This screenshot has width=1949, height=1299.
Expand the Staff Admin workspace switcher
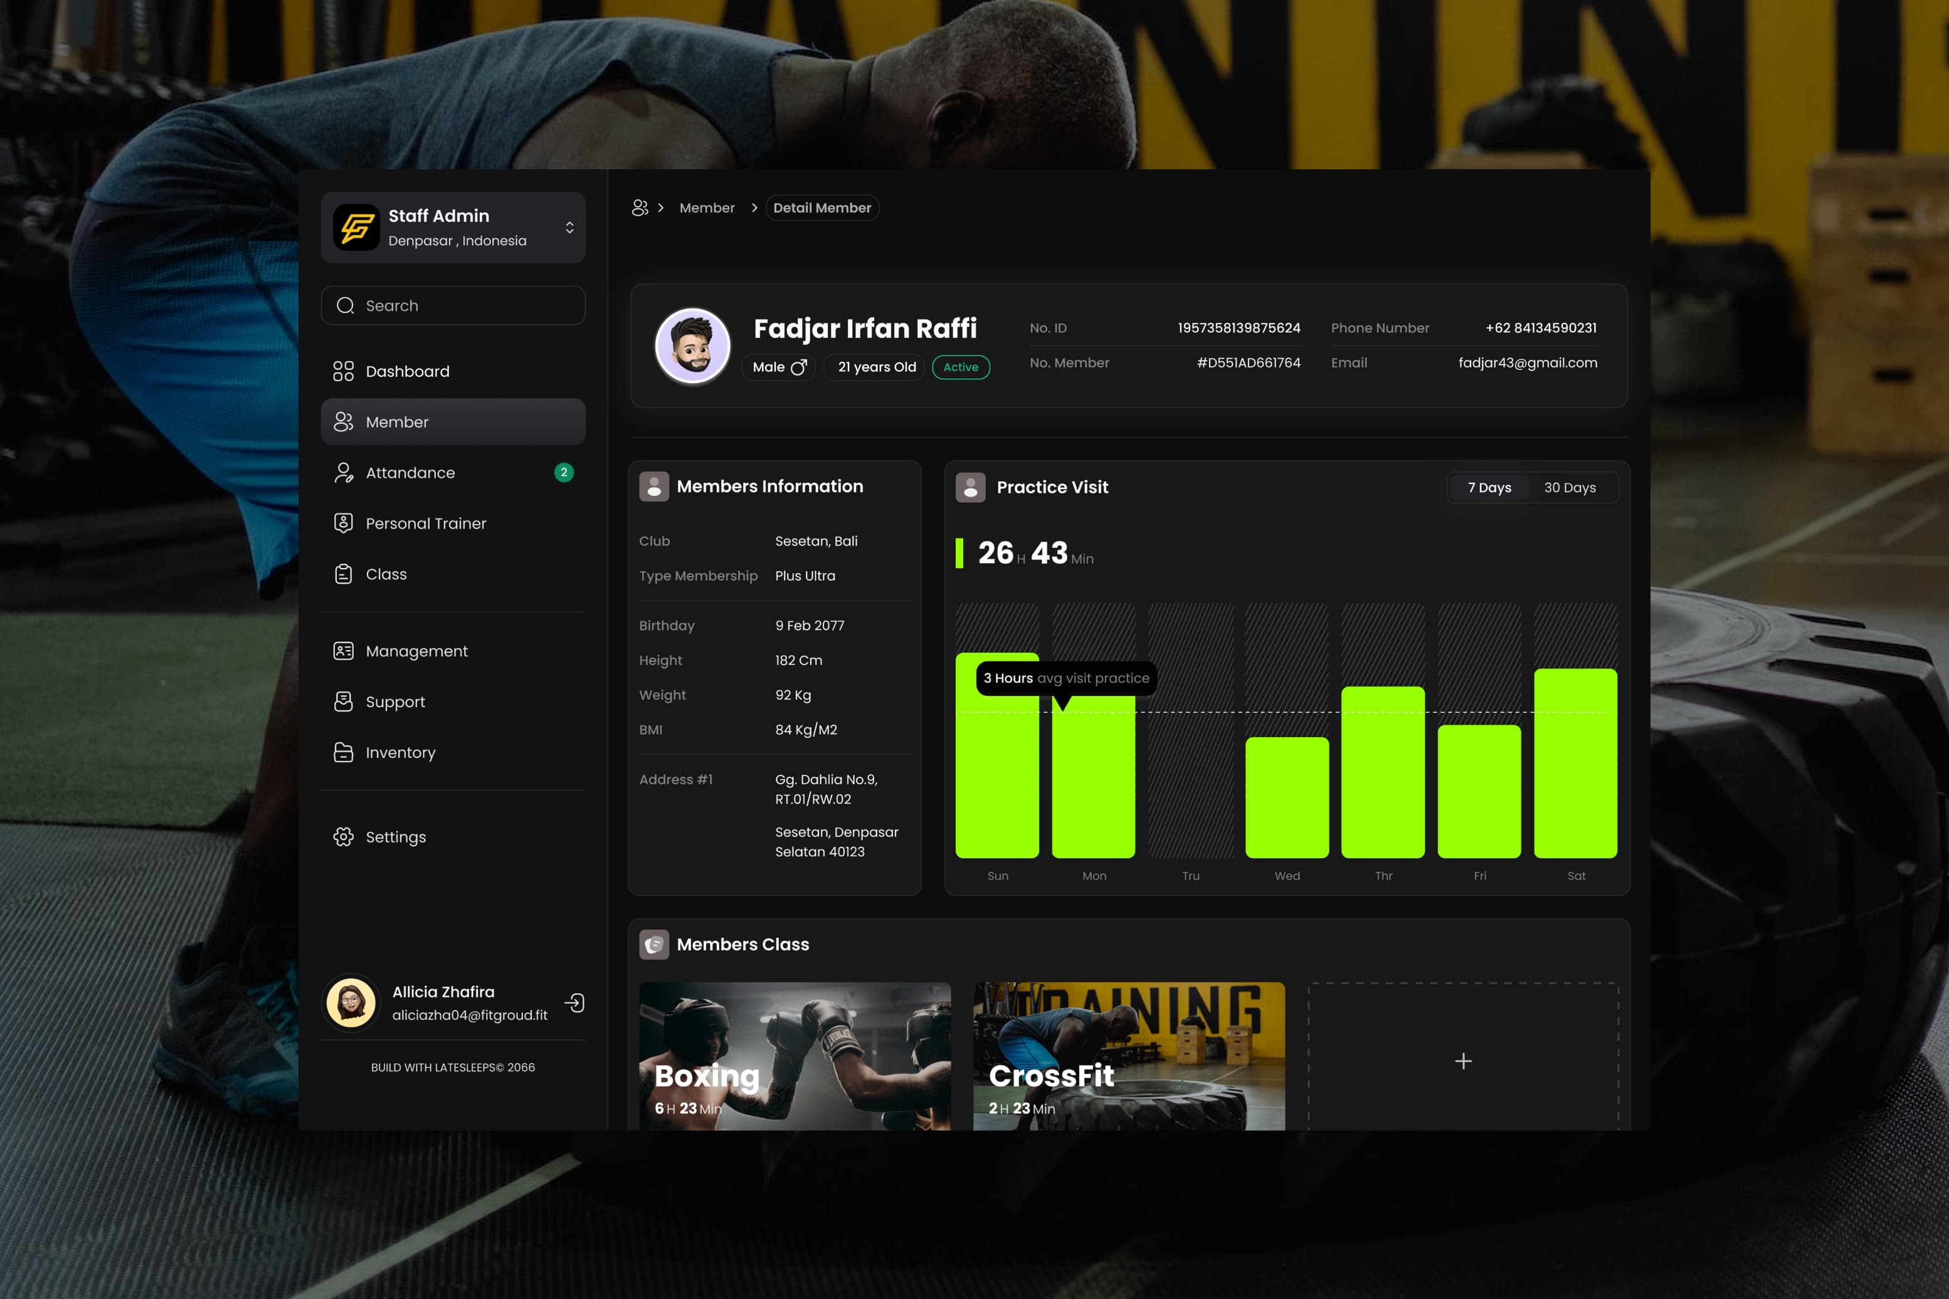(x=569, y=227)
